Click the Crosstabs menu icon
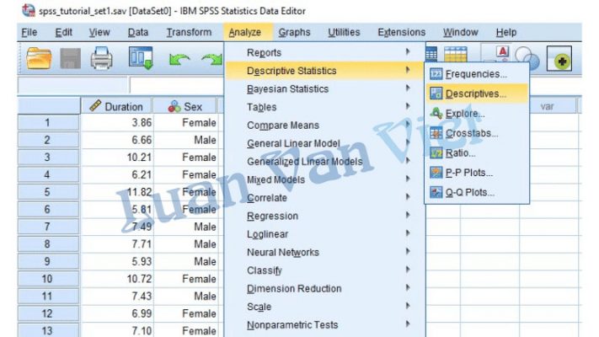The width and height of the screenshot is (599, 337). (436, 133)
